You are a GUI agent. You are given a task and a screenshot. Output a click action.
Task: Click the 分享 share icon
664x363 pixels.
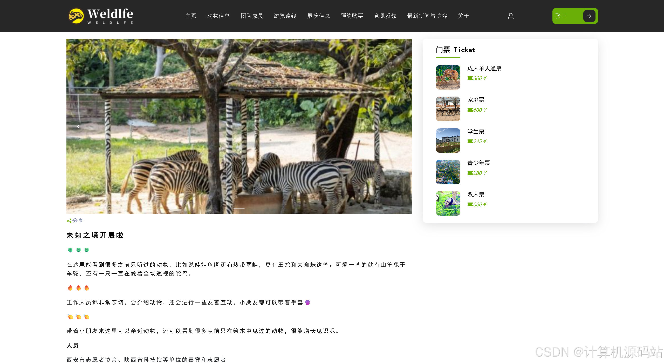pyautogui.click(x=69, y=221)
